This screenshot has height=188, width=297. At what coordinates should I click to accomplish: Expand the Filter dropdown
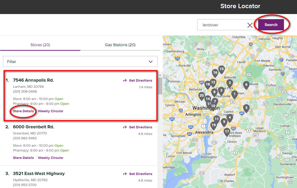point(80,61)
